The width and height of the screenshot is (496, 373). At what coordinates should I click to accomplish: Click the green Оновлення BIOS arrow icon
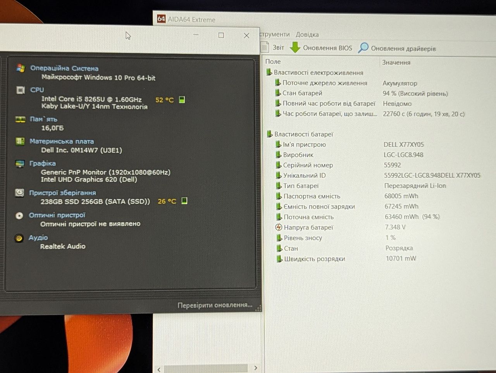pos(295,48)
